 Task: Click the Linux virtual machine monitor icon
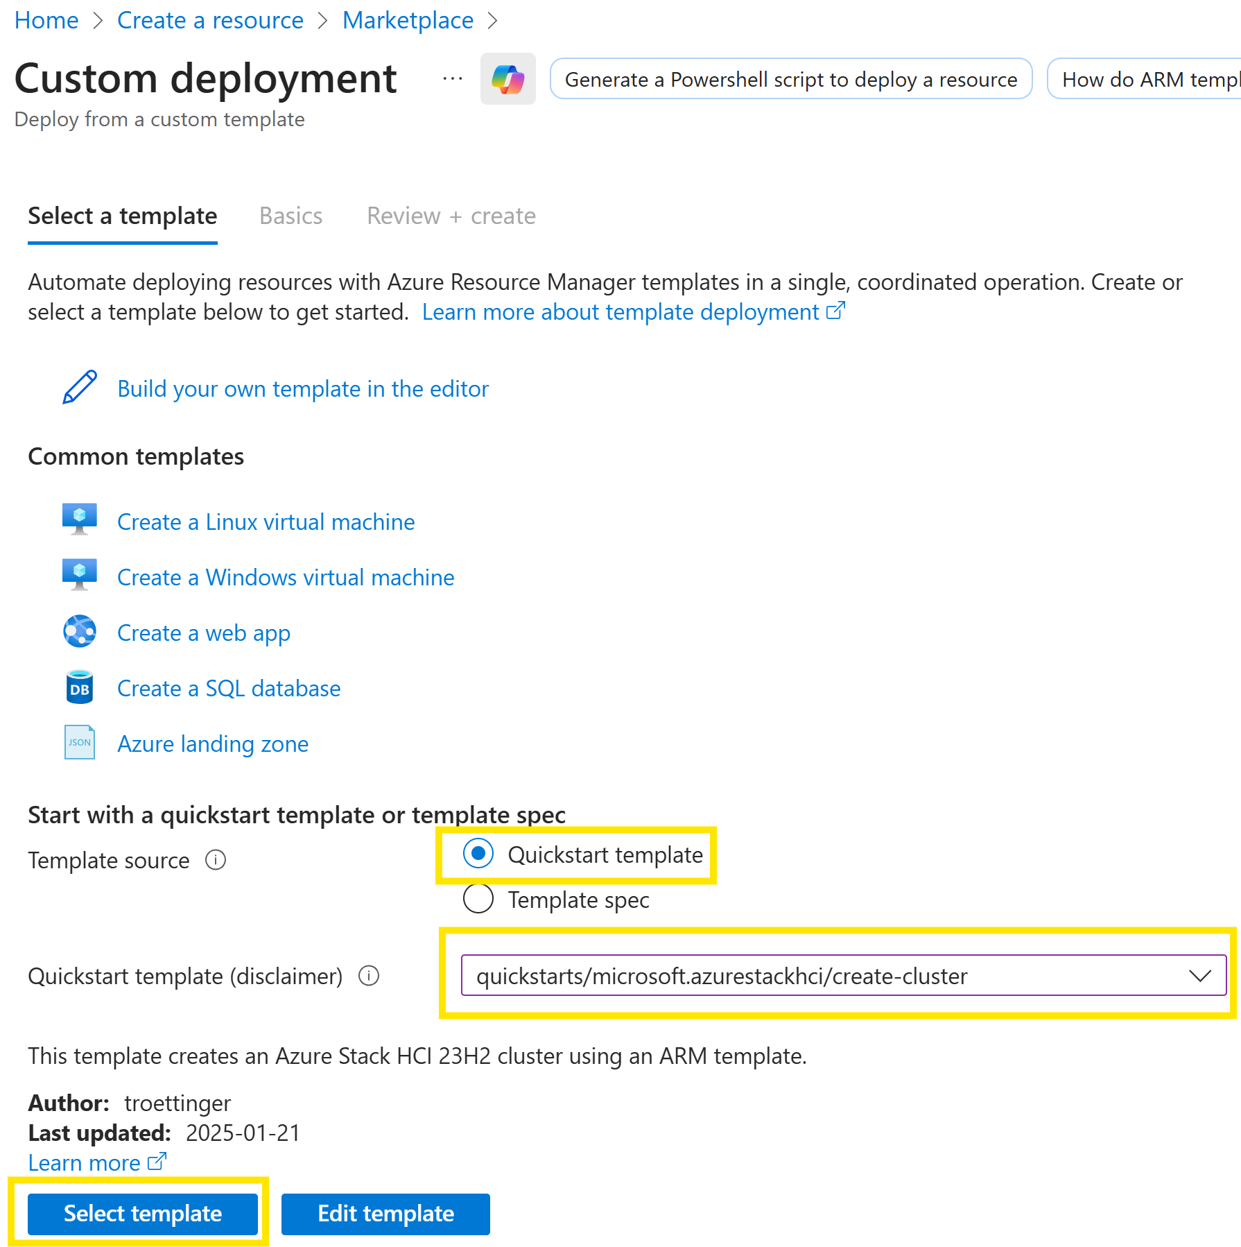click(80, 520)
